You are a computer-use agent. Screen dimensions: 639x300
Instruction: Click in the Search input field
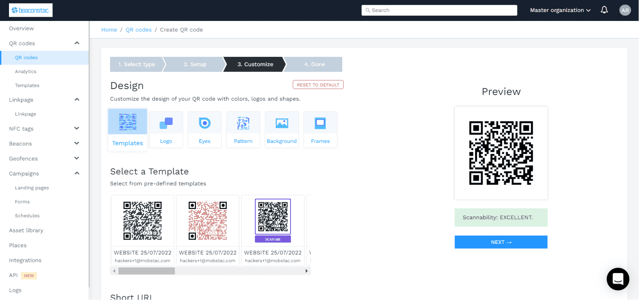coord(439,10)
